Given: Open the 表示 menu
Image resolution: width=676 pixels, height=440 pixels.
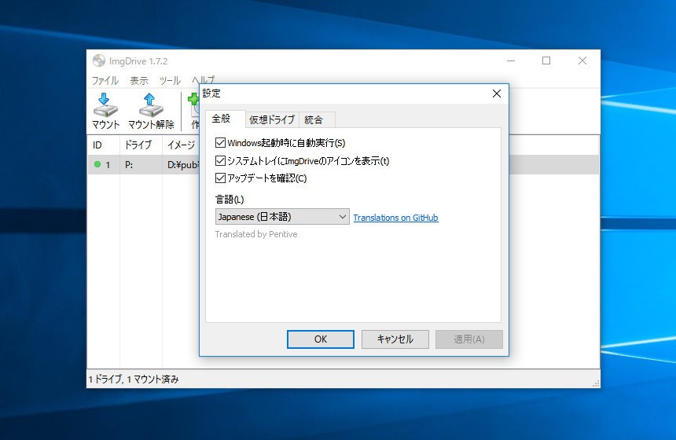Looking at the screenshot, I should pyautogui.click(x=139, y=81).
